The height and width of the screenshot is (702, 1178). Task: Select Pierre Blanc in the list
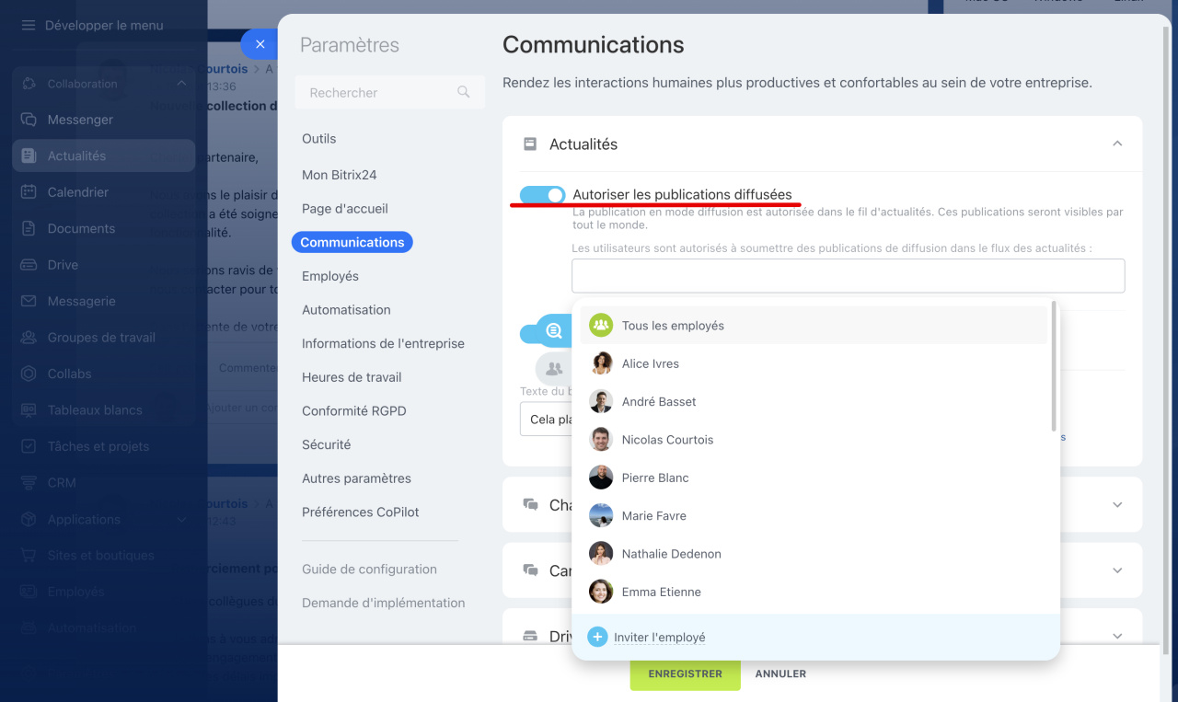coord(814,478)
